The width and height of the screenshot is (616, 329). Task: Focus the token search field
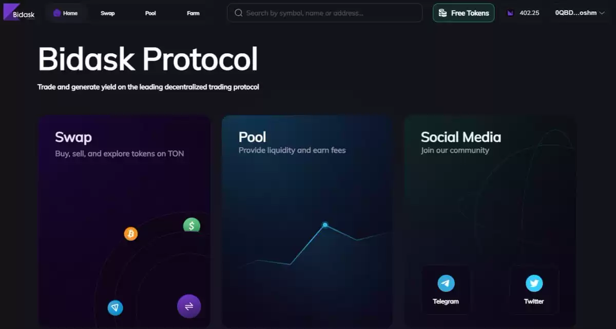(324, 13)
